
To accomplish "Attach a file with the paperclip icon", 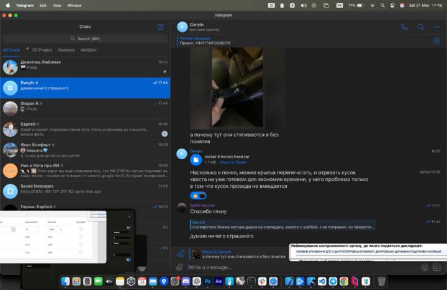I will coord(179,267).
